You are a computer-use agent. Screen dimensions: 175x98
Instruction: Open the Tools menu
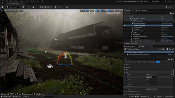pos(22,1)
